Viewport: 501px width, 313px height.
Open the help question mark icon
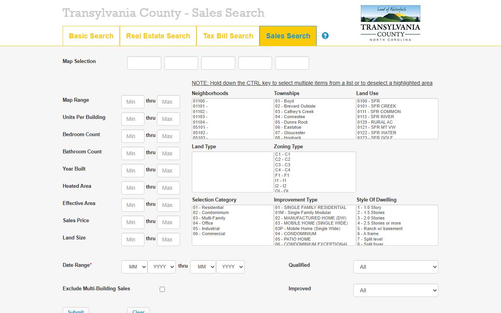coord(325,36)
